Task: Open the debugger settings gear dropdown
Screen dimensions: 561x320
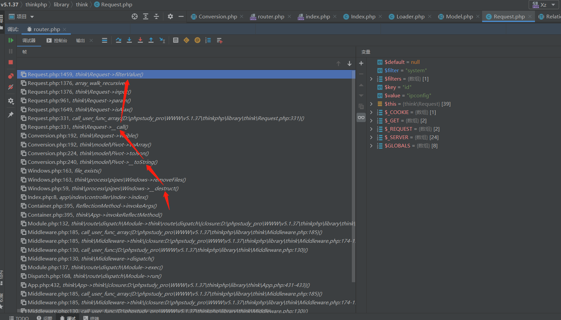Action: [x=11, y=101]
